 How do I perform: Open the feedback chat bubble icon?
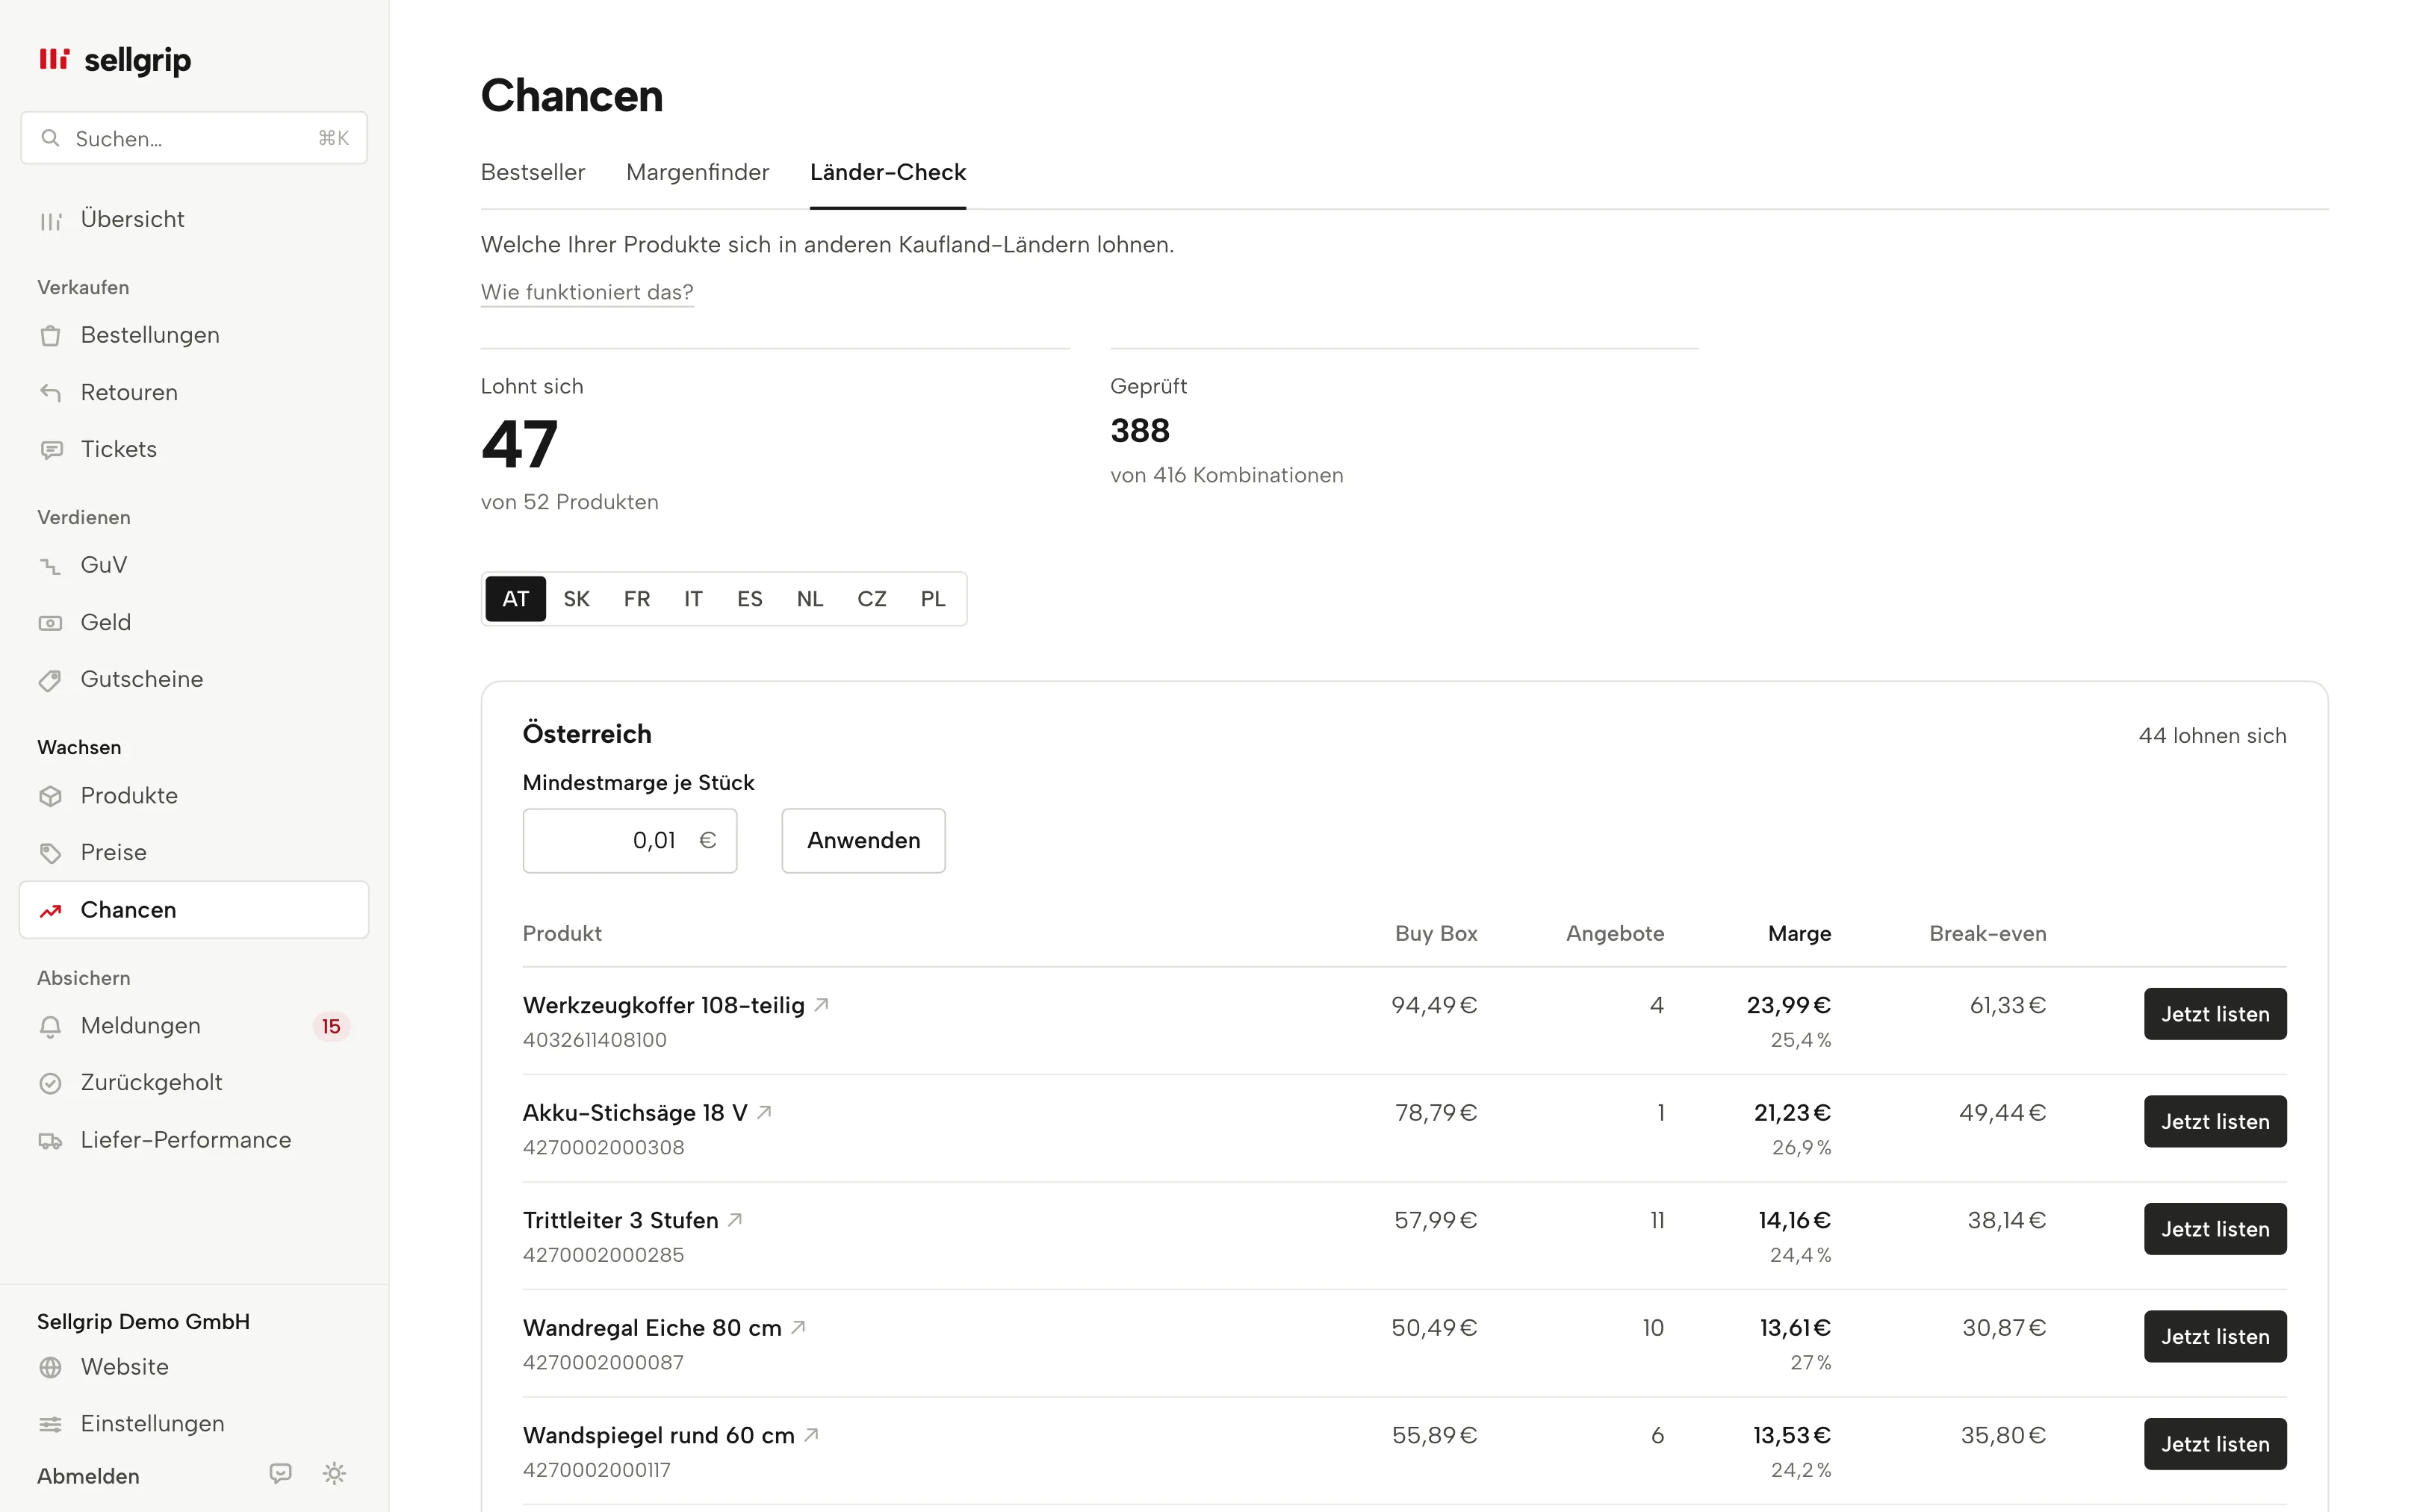[280, 1473]
